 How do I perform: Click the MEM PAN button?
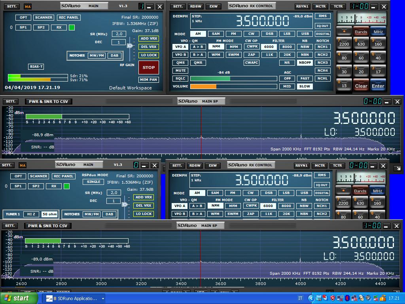(149, 80)
